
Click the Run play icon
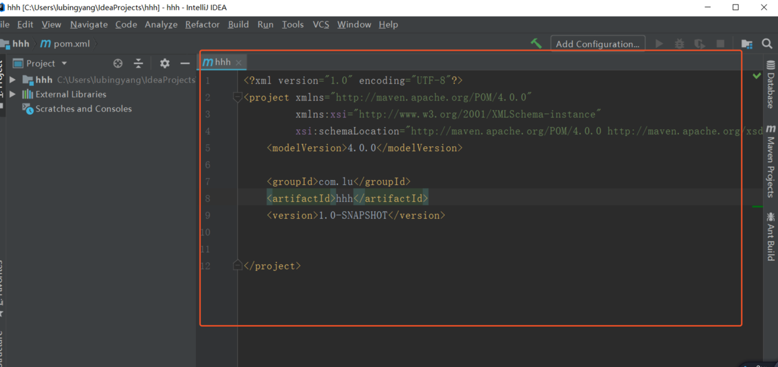[x=659, y=44]
